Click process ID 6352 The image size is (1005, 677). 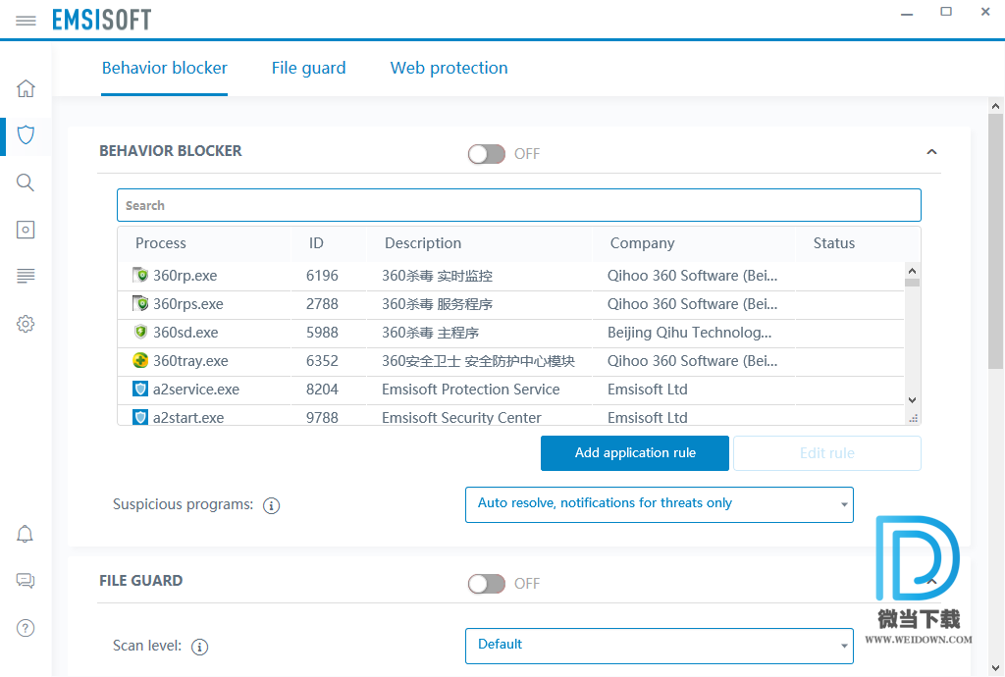[322, 361]
